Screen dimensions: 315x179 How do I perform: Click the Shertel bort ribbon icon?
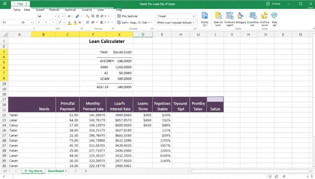point(218,16)
